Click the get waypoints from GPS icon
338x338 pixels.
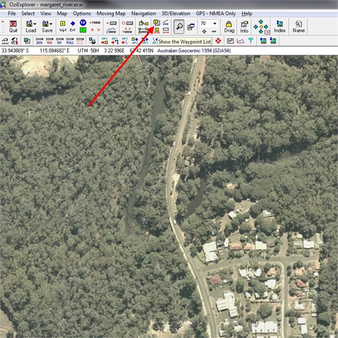coord(135,41)
